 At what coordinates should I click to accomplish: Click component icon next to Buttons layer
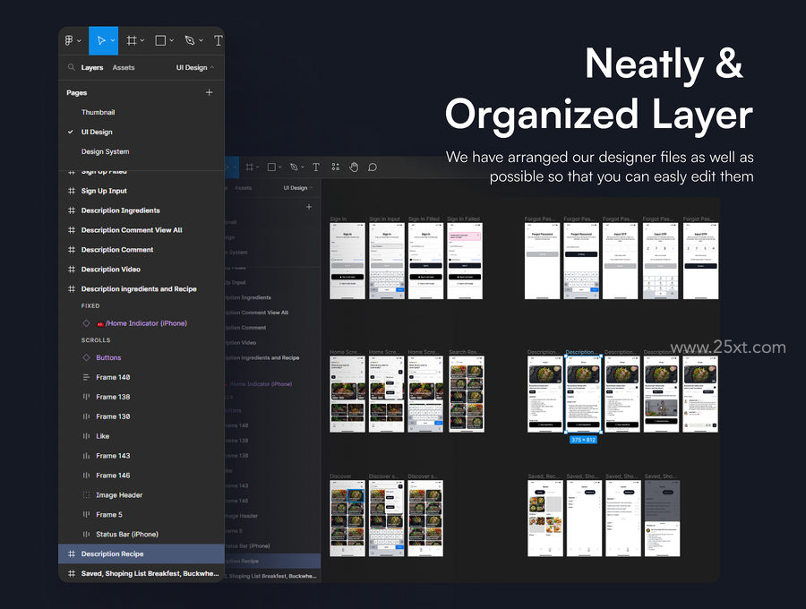(x=86, y=357)
